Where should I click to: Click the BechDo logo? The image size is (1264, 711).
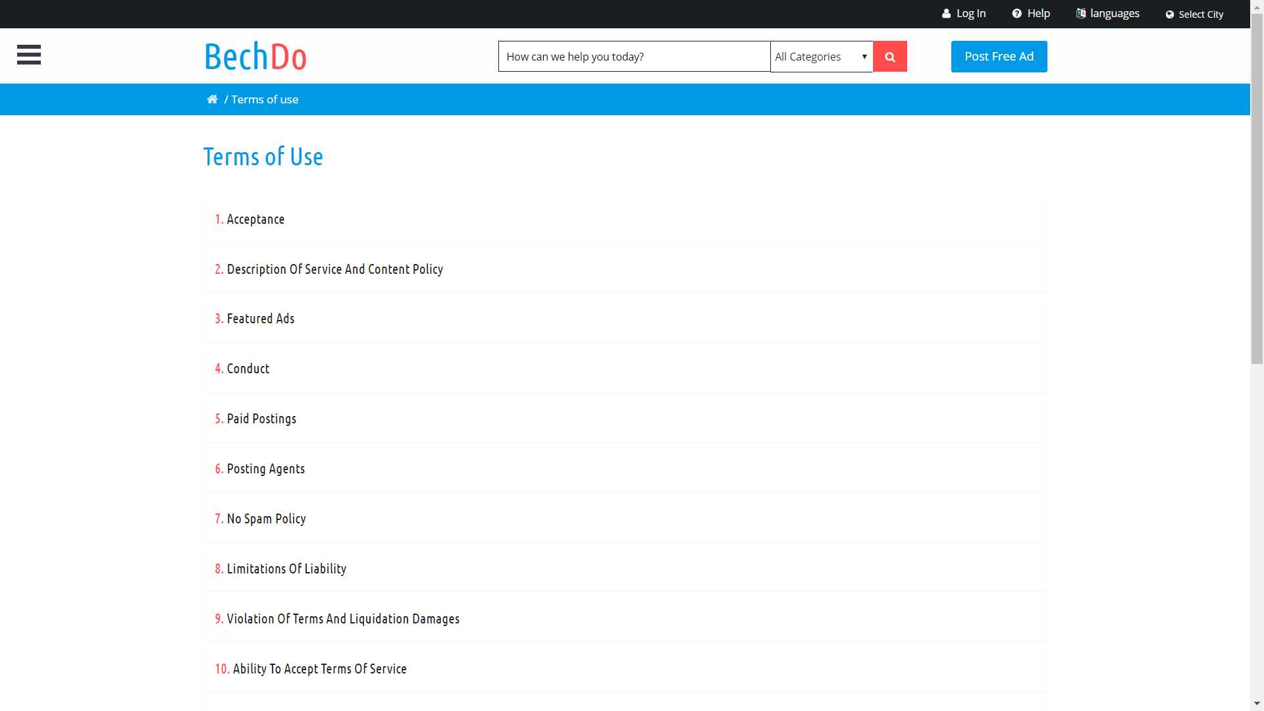pyautogui.click(x=255, y=57)
